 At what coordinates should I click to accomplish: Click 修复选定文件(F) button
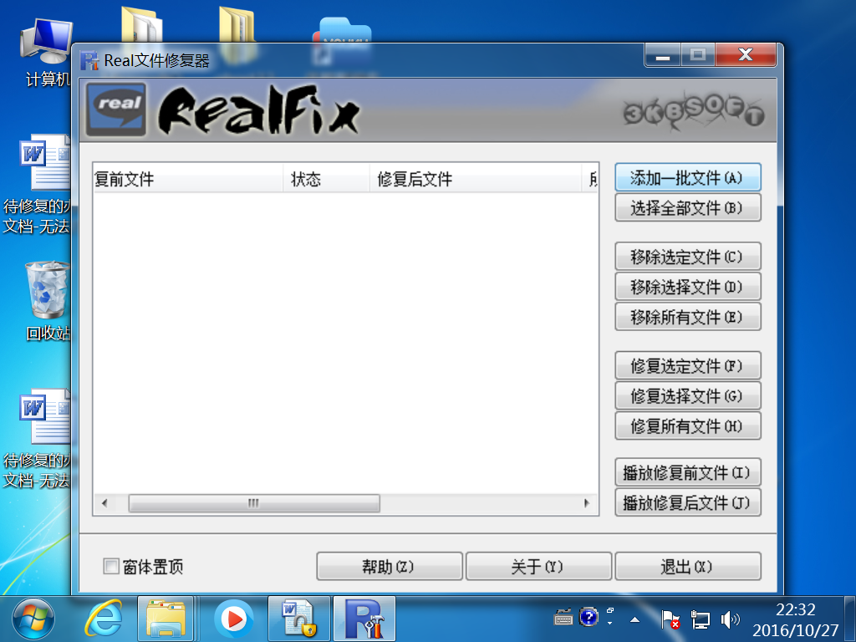click(x=688, y=366)
